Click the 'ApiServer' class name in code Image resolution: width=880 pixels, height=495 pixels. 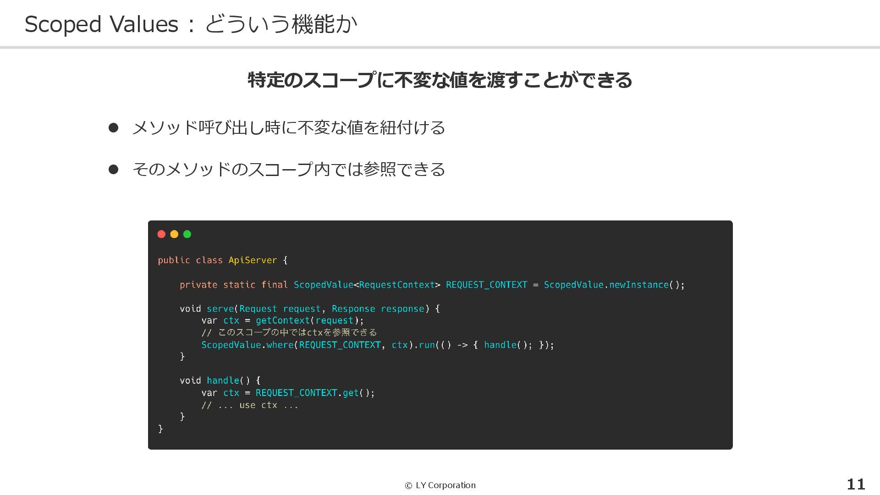coord(253,260)
